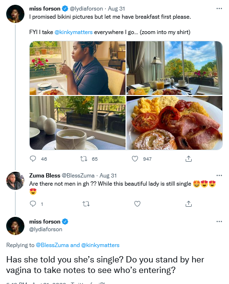Open more options on miss forson's reply
The width and height of the screenshot is (229, 284).
click(219, 221)
